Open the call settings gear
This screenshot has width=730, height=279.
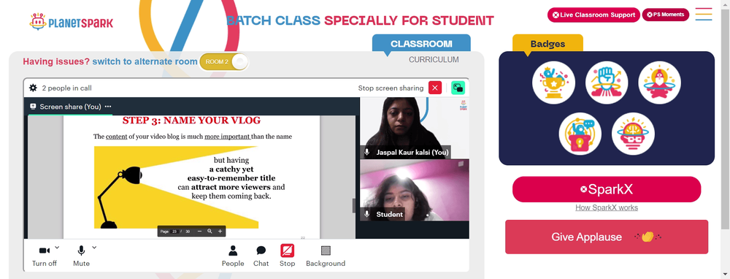(33, 88)
